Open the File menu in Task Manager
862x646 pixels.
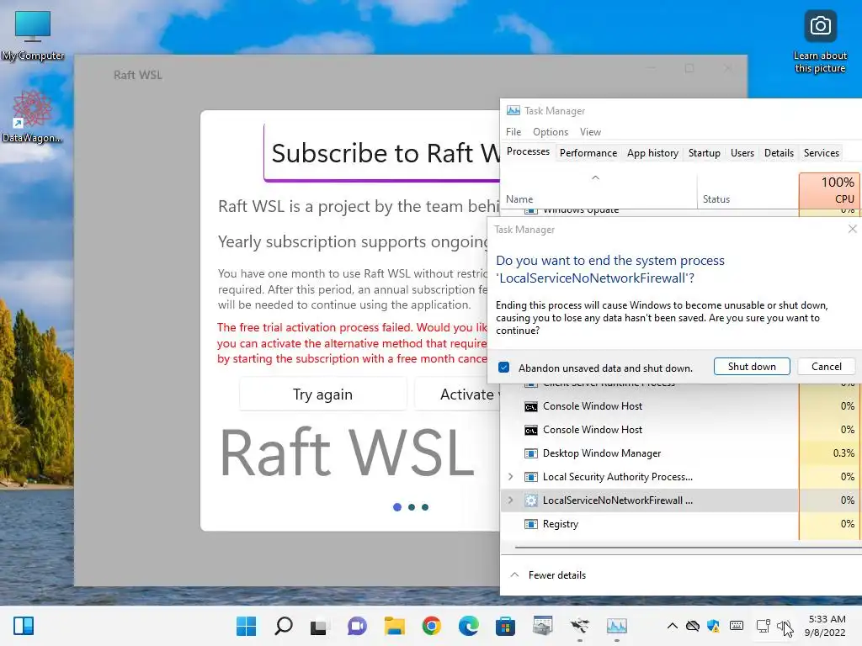coord(513,132)
